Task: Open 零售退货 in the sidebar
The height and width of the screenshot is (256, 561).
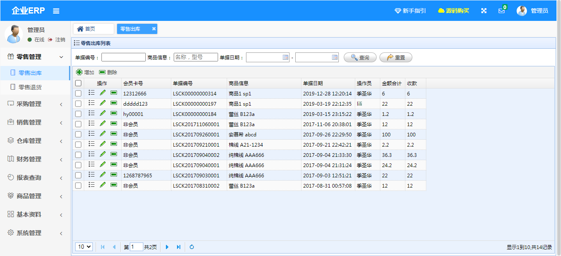Action: [x=30, y=87]
